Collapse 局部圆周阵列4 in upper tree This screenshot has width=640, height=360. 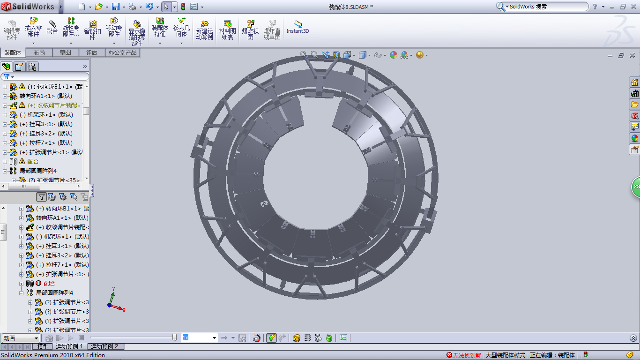[x=5, y=171]
